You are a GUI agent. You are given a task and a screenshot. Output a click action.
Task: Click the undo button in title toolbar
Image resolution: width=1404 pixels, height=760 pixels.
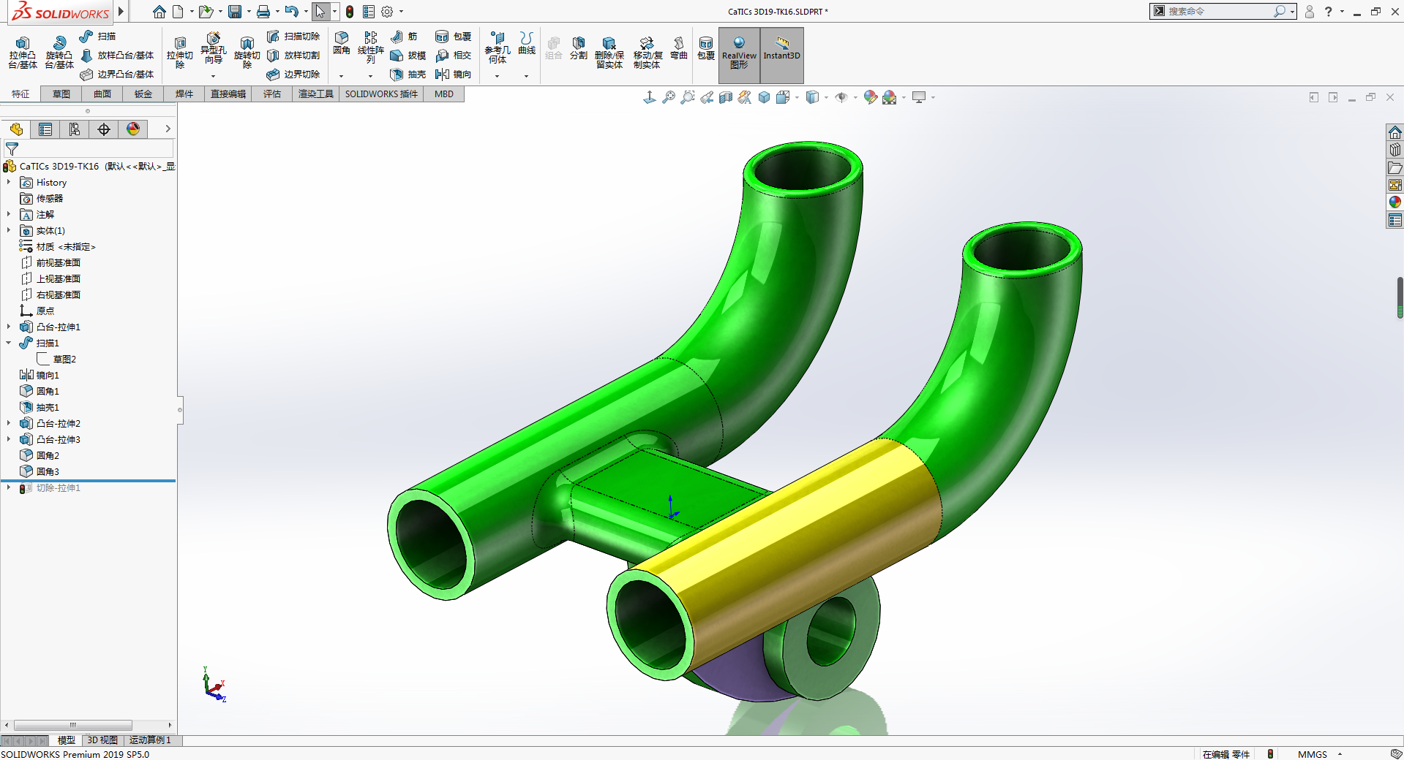coord(291,12)
